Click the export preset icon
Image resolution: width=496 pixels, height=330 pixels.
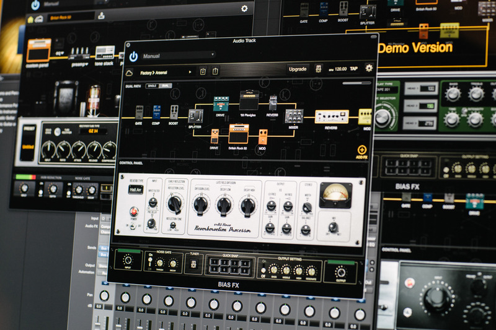tap(215, 71)
